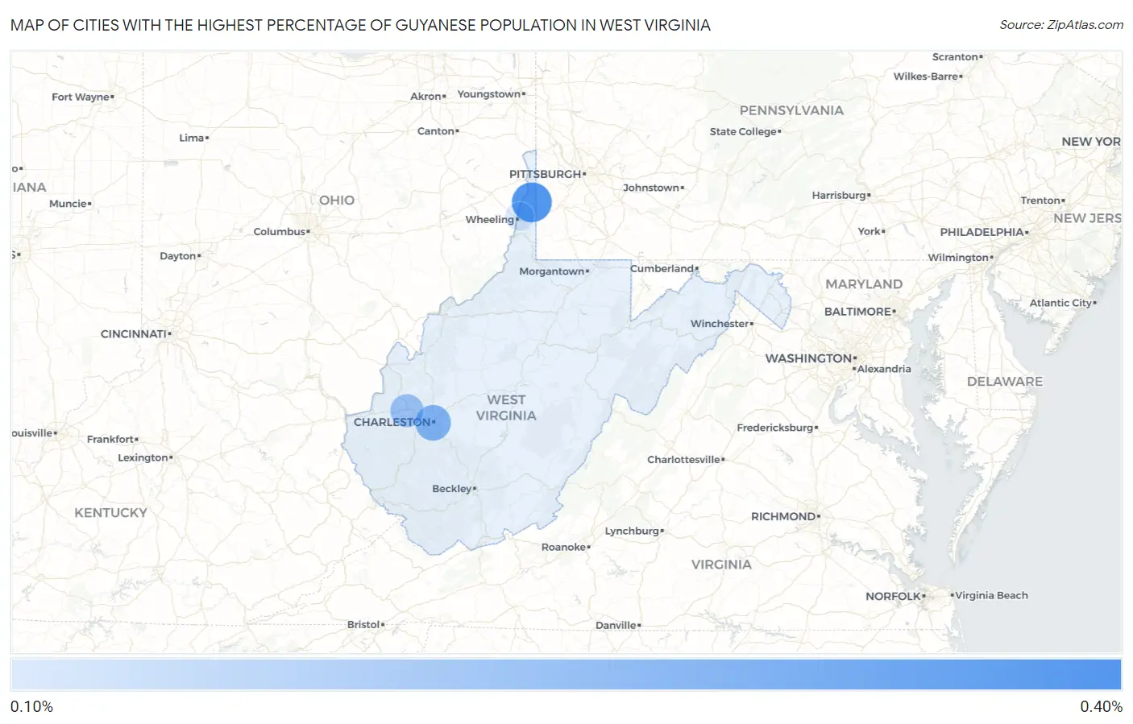
Task: Click the Lynchburg city label
Action: tap(633, 532)
